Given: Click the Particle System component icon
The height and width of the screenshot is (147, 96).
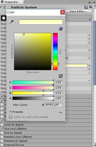Looking at the screenshot, I should [4, 7].
